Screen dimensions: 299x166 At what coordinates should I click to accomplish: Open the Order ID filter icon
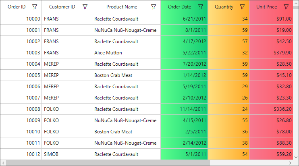coord(35,7)
